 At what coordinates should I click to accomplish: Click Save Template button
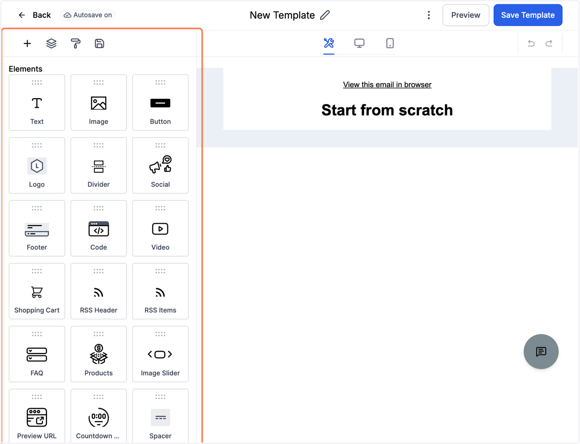point(528,15)
